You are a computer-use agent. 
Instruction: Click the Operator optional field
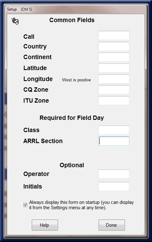pos(114,174)
